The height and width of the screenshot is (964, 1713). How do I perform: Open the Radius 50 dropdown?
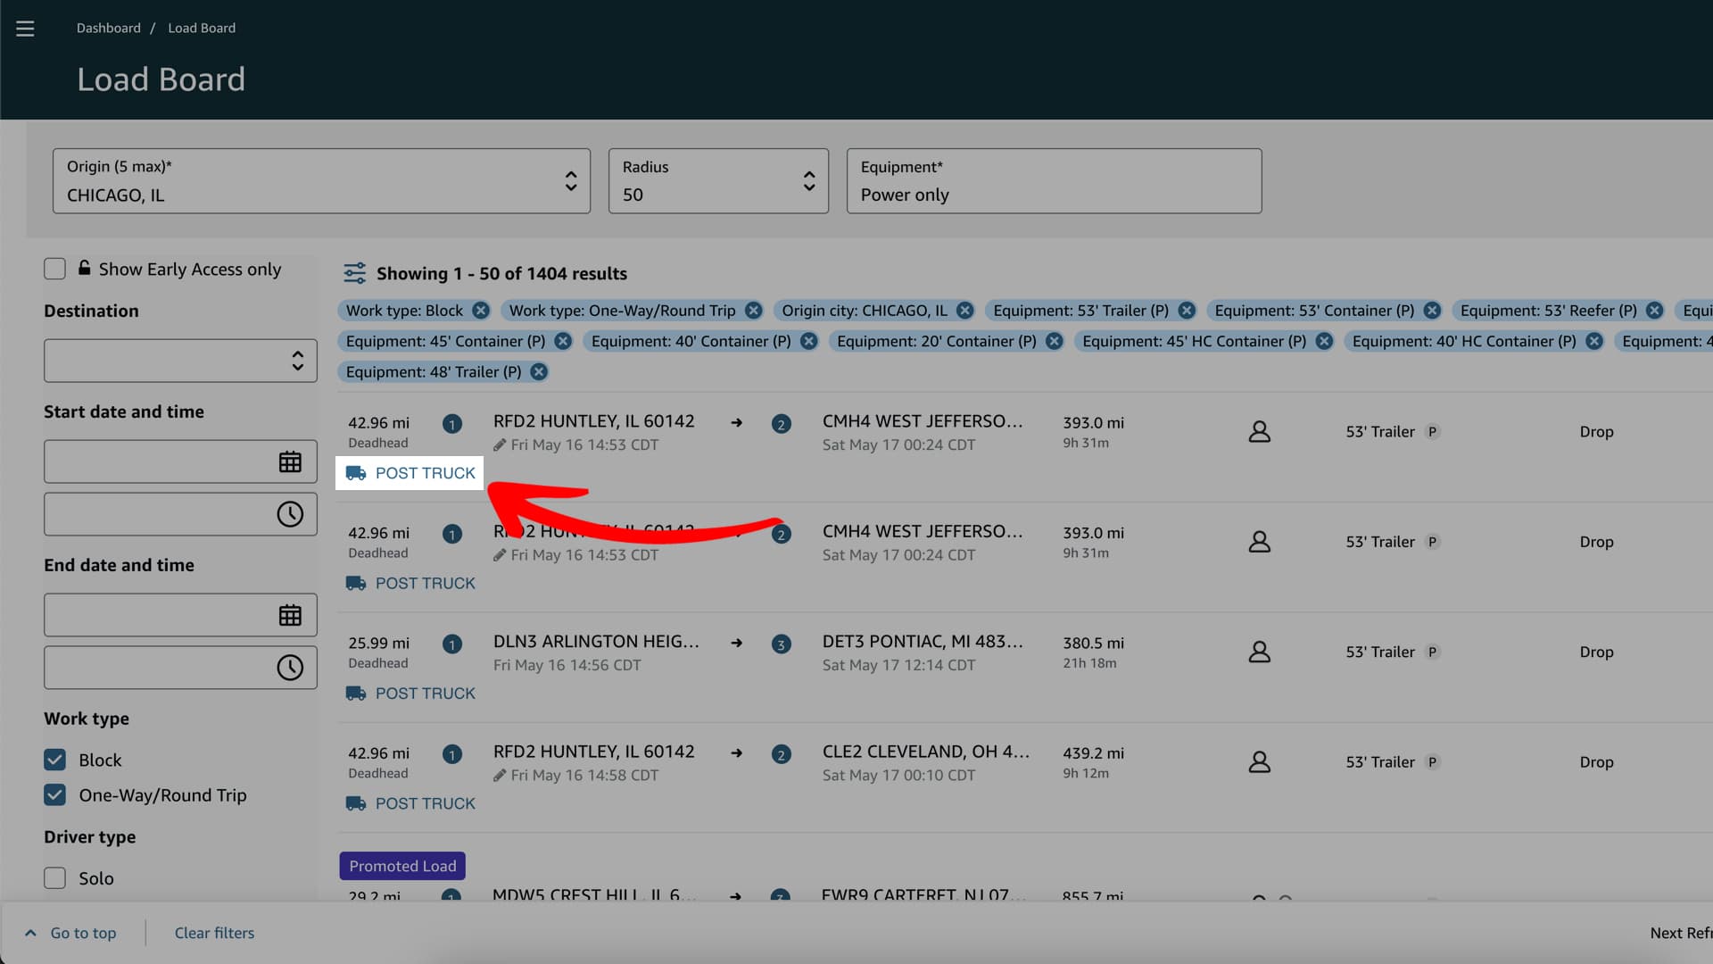pyautogui.click(x=718, y=181)
